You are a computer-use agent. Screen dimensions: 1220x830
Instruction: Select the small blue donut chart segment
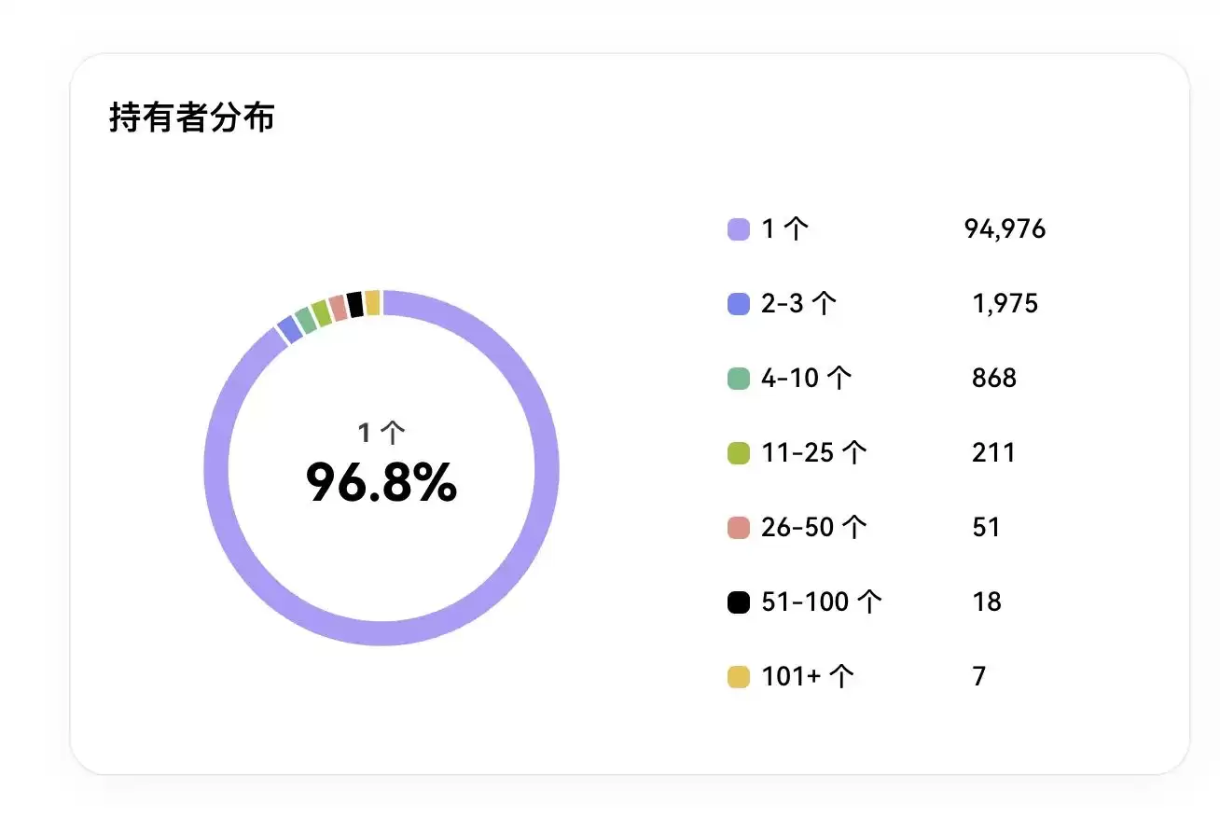click(289, 329)
